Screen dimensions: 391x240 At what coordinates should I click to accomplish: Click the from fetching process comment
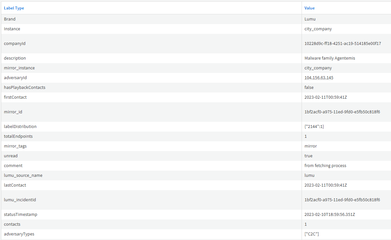325,166
